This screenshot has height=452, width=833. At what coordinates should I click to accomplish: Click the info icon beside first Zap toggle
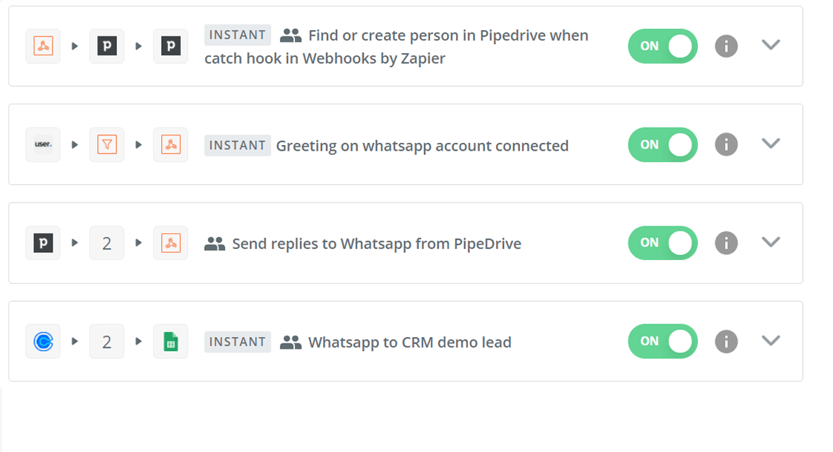pyautogui.click(x=726, y=46)
